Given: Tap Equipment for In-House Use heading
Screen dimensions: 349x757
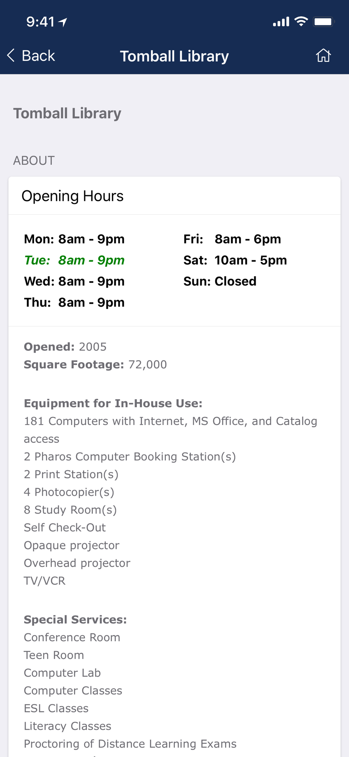Looking at the screenshot, I should point(113,403).
